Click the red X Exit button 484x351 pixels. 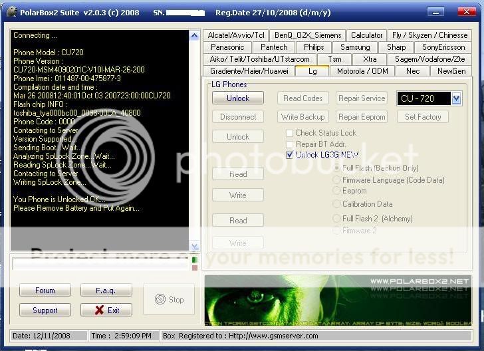click(106, 310)
